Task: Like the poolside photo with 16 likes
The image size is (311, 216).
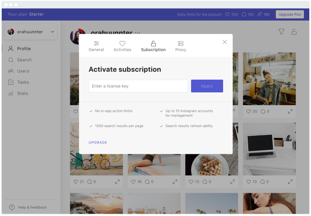Action: pyautogui.click(x=133, y=182)
